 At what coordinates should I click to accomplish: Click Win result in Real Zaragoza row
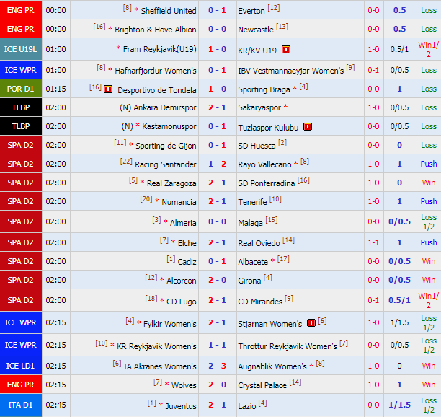pos(429,183)
